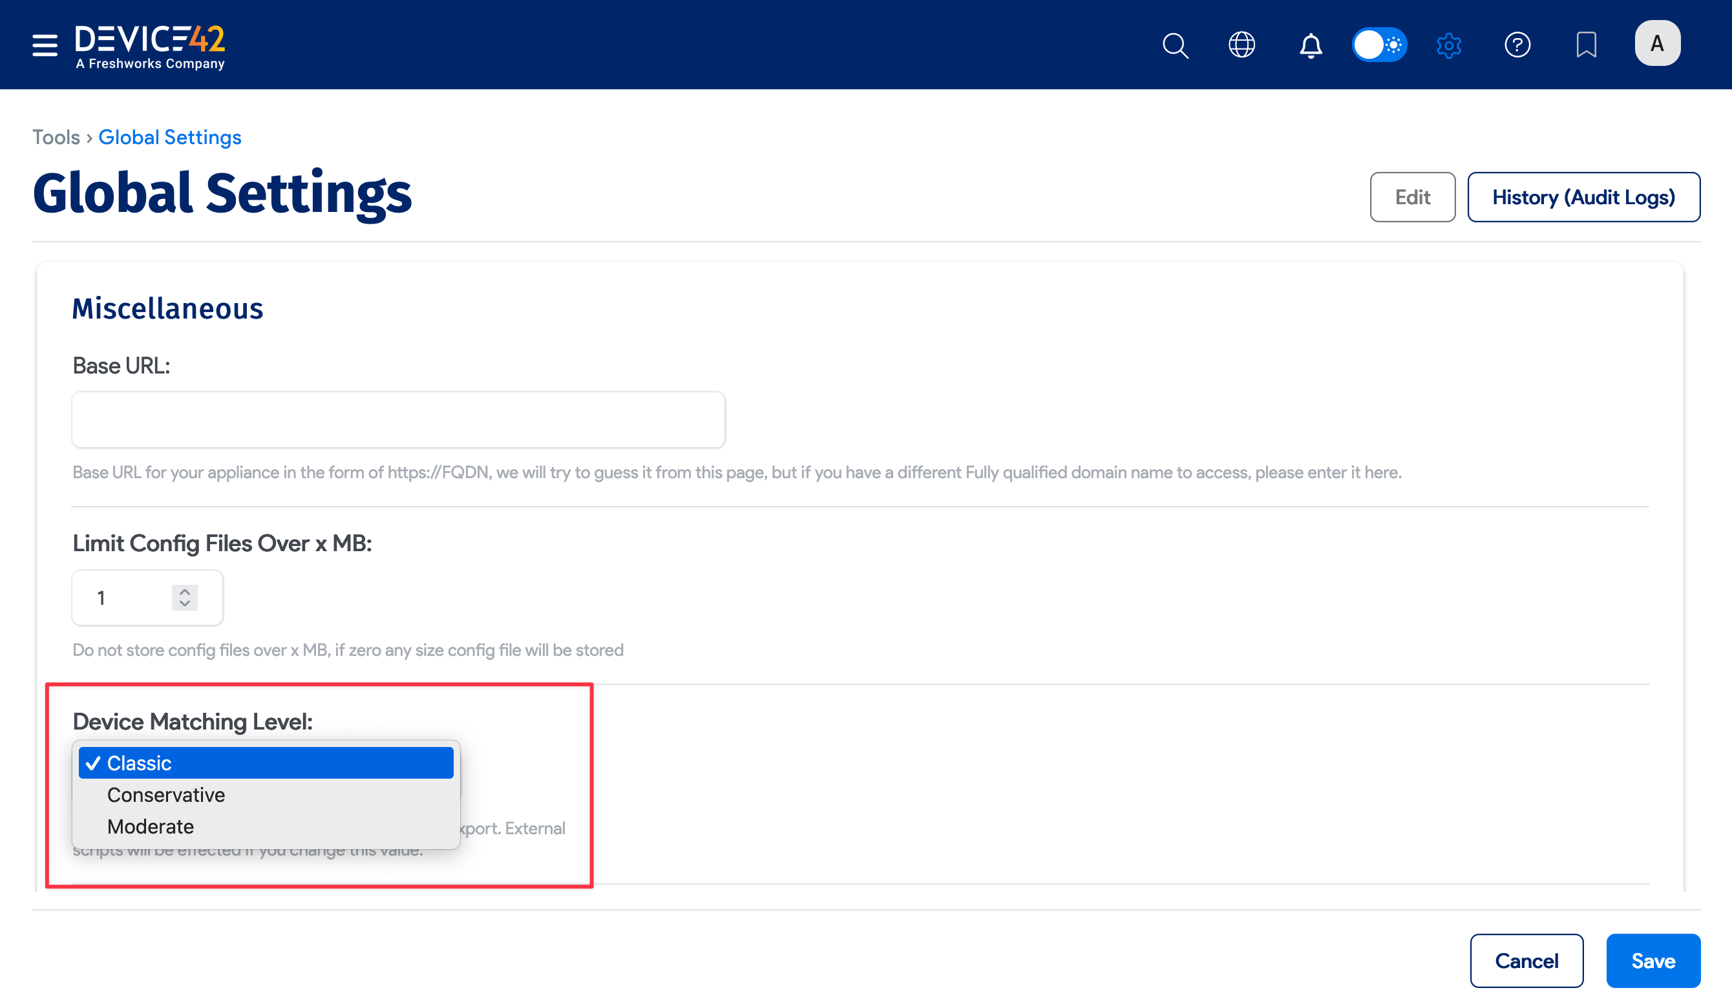Open the settings gear icon
Viewport: 1732px width, 999px height.
tap(1448, 45)
